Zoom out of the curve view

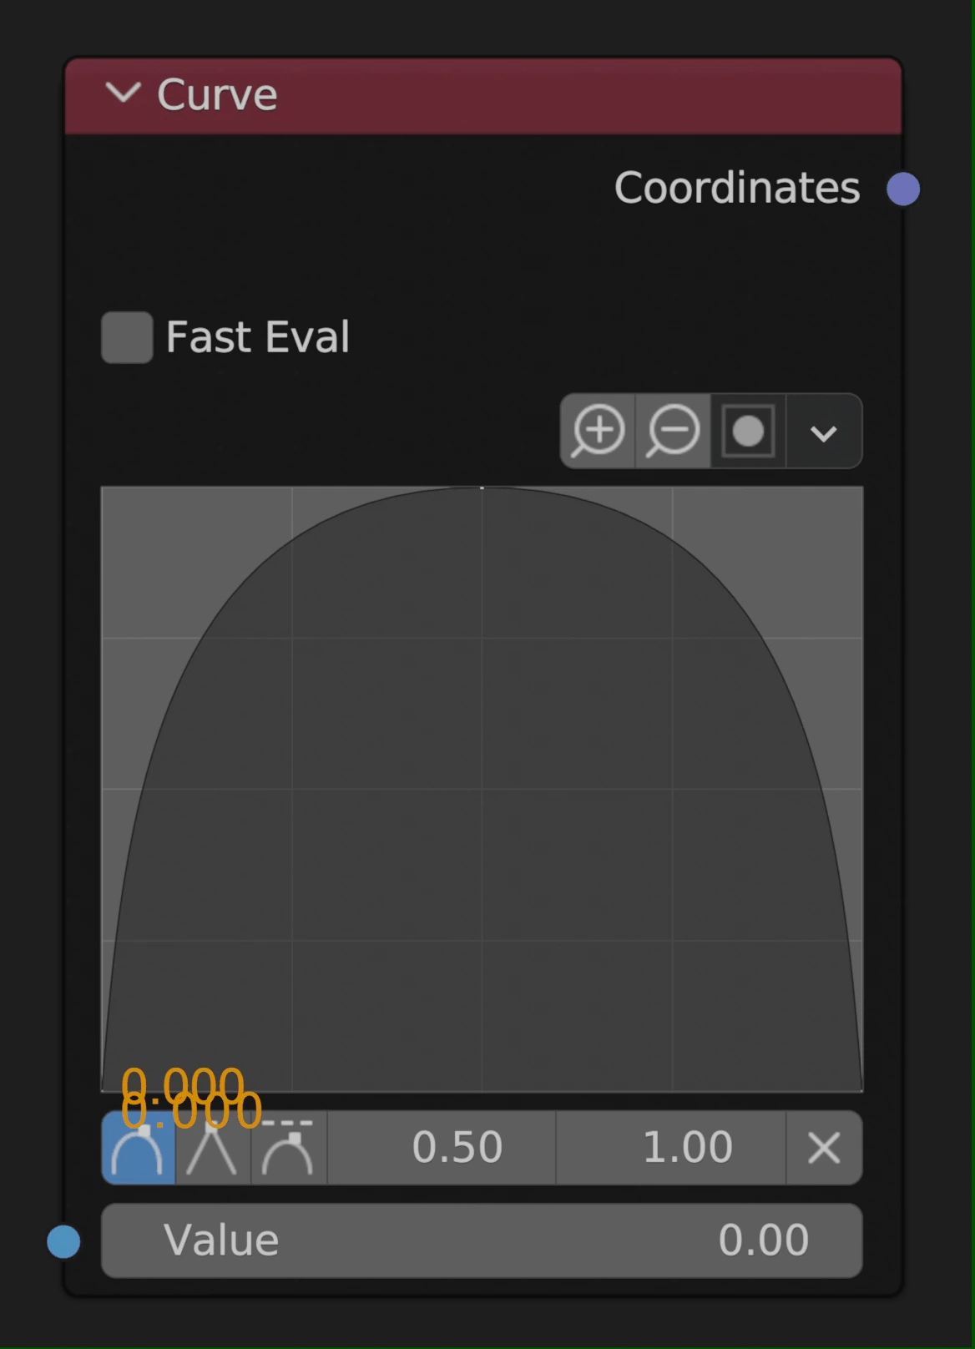click(x=673, y=432)
